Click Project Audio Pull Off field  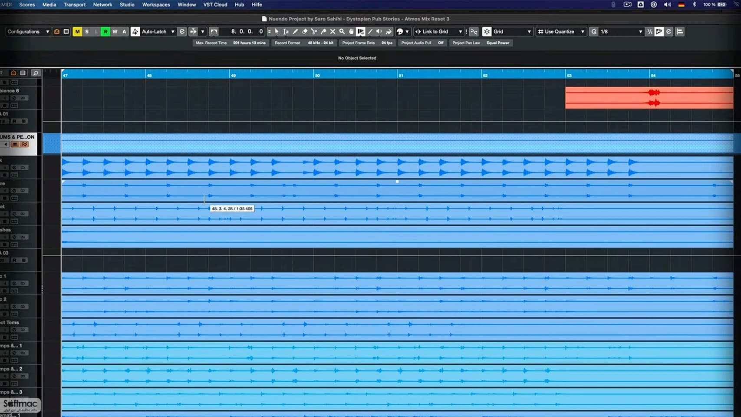(422, 43)
